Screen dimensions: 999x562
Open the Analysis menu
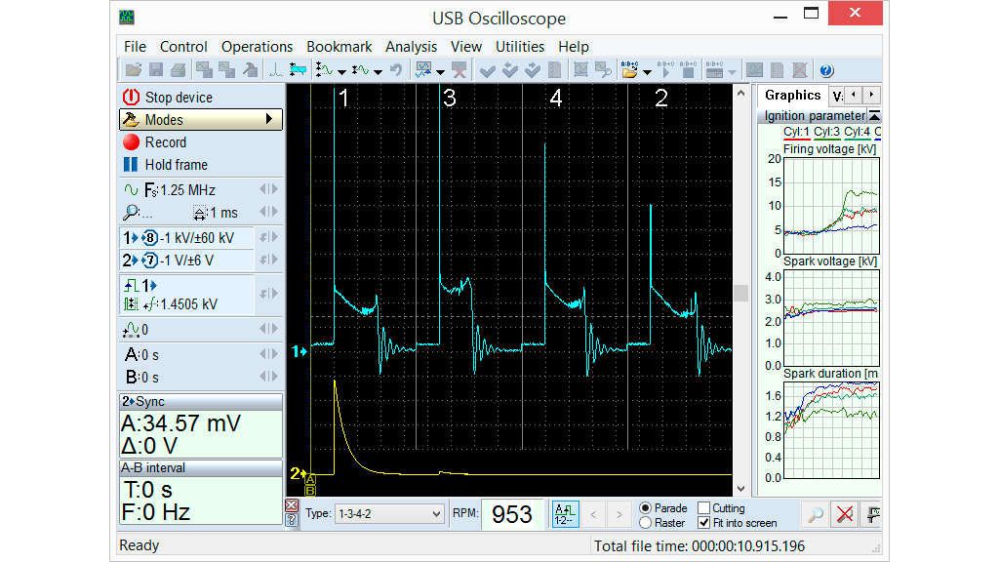pyautogui.click(x=411, y=47)
